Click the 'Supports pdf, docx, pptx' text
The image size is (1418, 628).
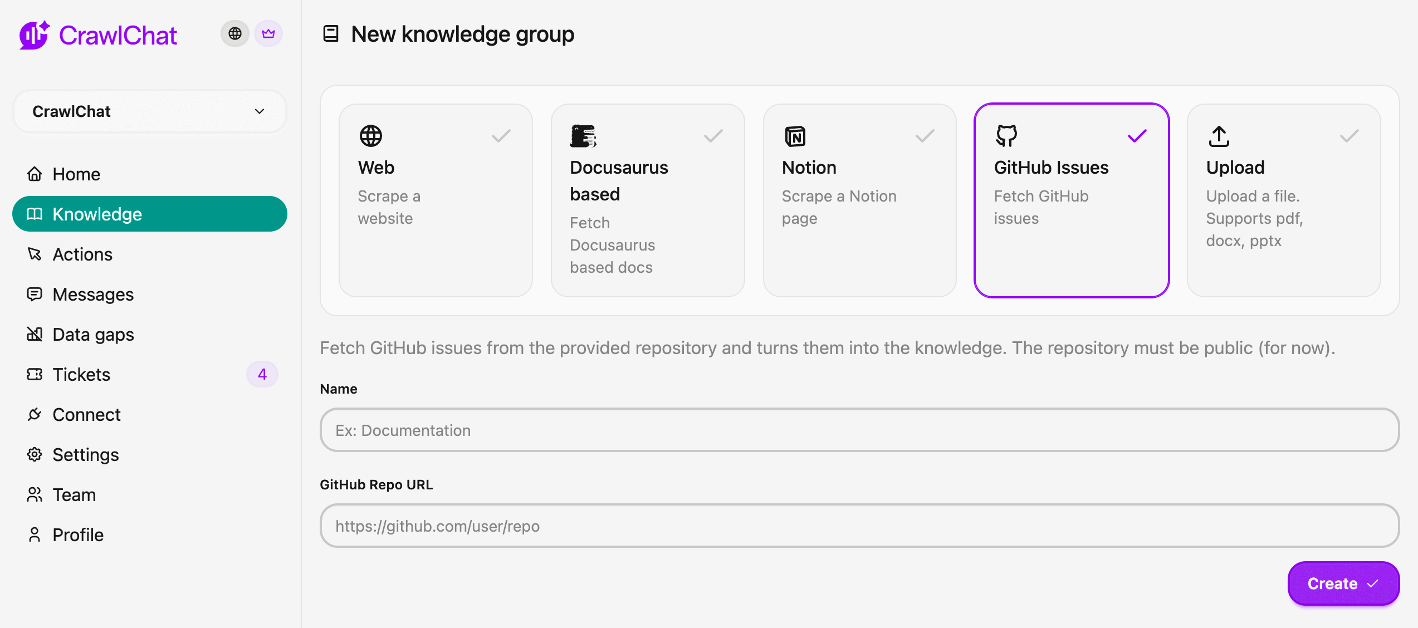tap(1254, 229)
